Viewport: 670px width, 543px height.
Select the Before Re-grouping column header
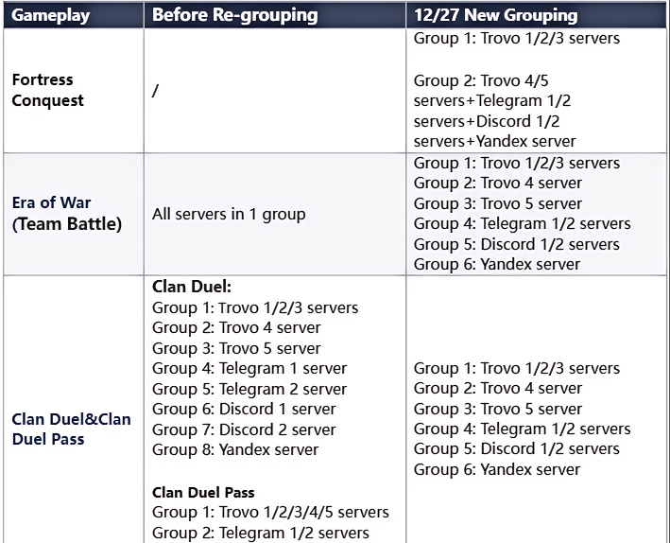click(235, 15)
